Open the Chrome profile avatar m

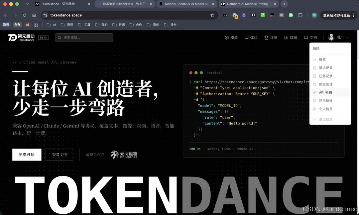pos(314,15)
